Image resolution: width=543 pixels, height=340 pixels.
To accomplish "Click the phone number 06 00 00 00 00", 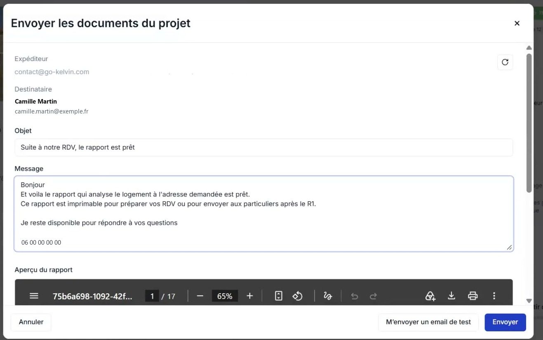I will (x=41, y=243).
